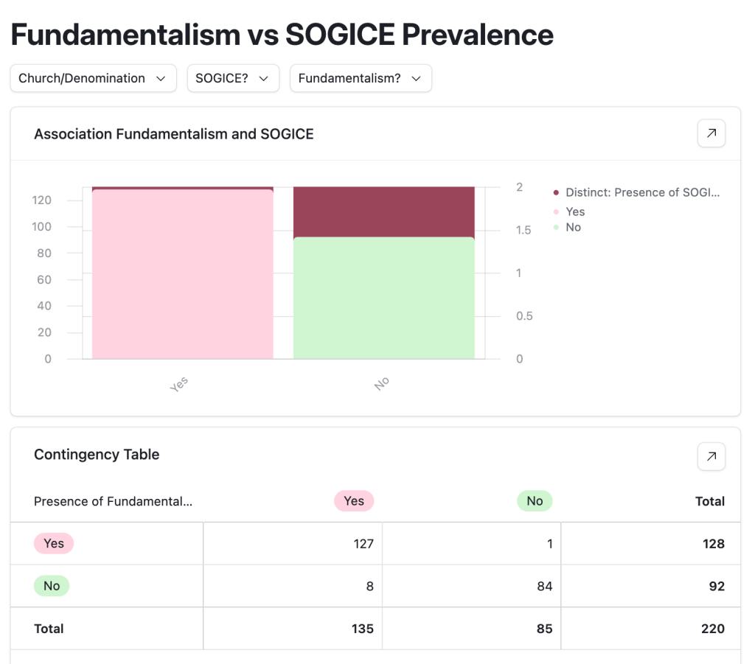Toggle the Distinct: Presence of SOGI legend series

pyautogui.click(x=641, y=192)
